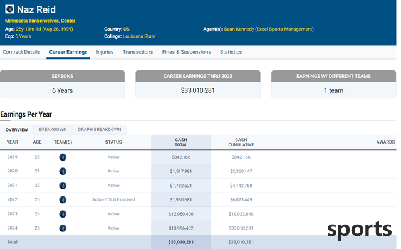Screen dimensions: 401x249
Task: Click the team logo in the 2021 row
Action: point(63,186)
